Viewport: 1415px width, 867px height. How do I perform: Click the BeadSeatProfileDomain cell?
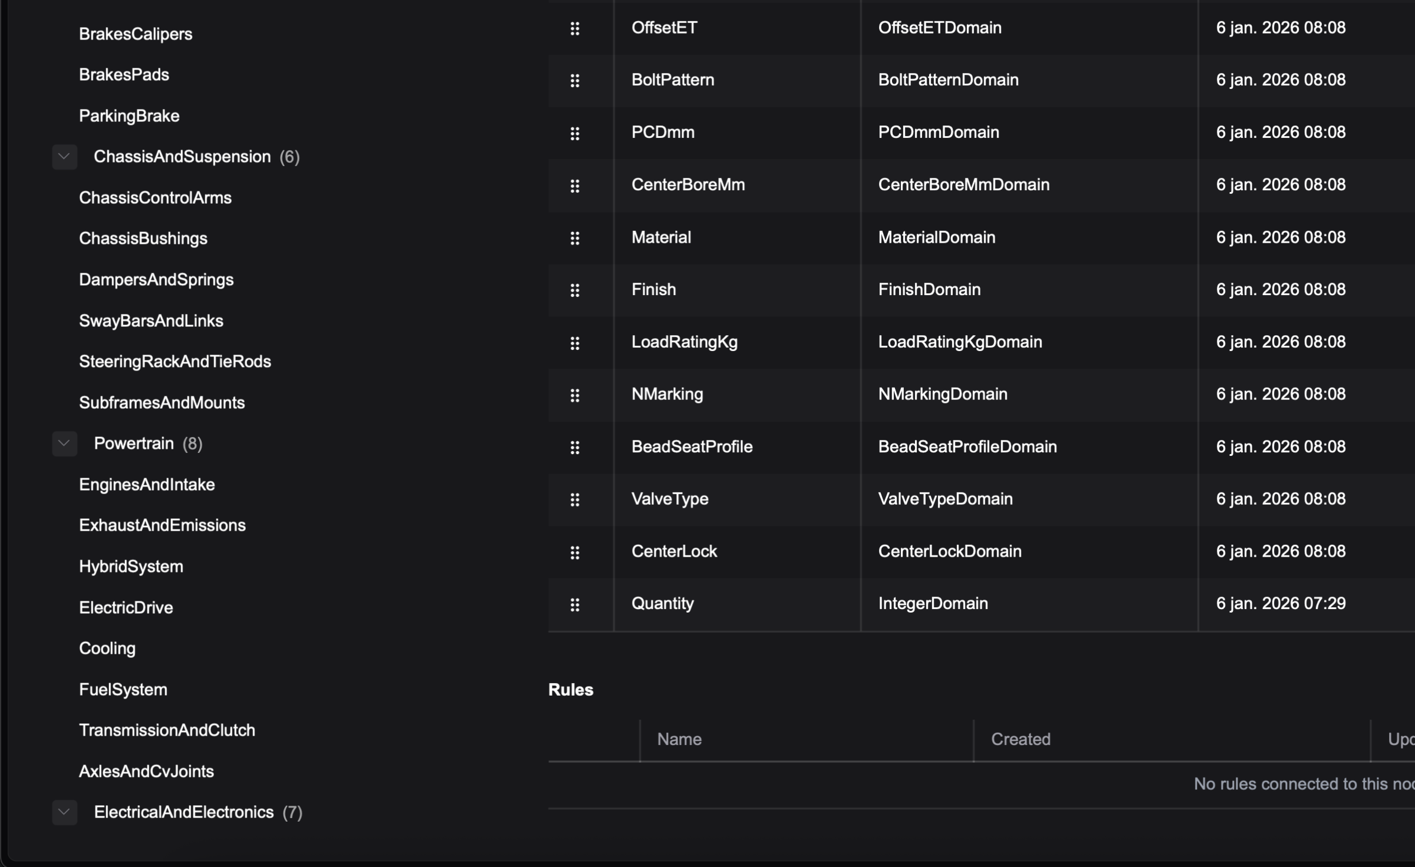tap(967, 447)
